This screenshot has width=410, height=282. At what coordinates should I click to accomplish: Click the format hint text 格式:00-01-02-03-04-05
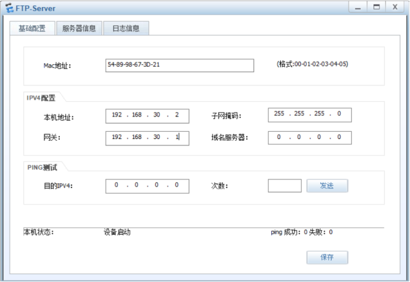click(x=312, y=64)
